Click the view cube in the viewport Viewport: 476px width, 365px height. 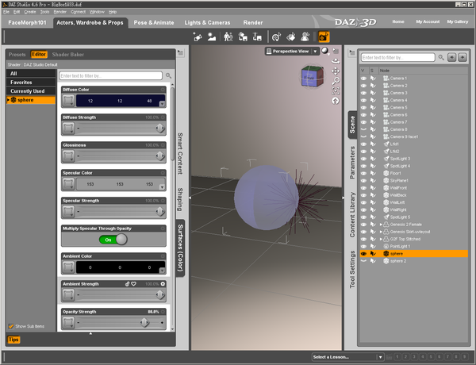312,77
